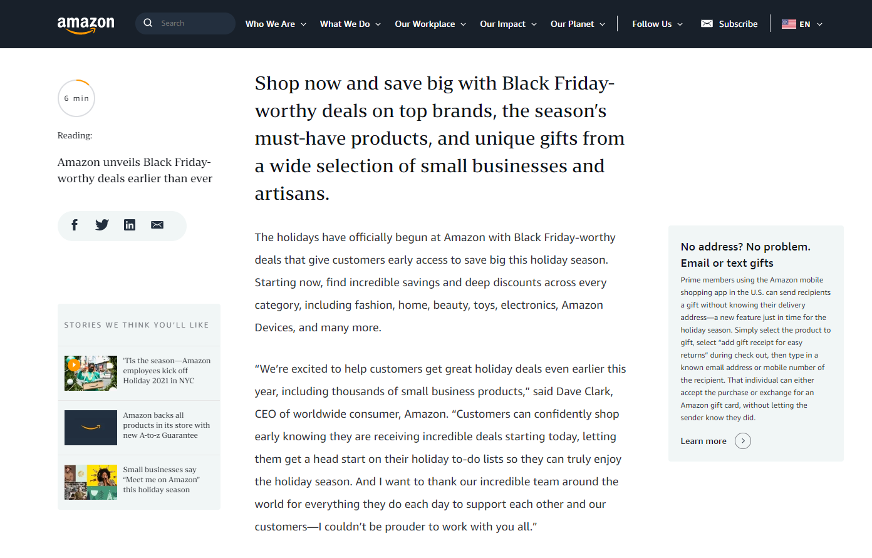Screen dimensions: 872x558
Task: Open the Our Impact menu
Action: [x=508, y=24]
